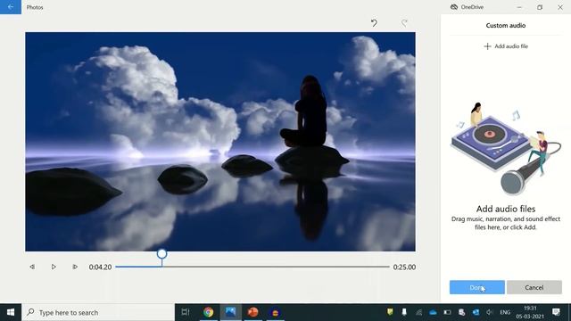This screenshot has height=321, width=571.
Task: Click the total duration 0:25.00 label
Action: coord(404,267)
